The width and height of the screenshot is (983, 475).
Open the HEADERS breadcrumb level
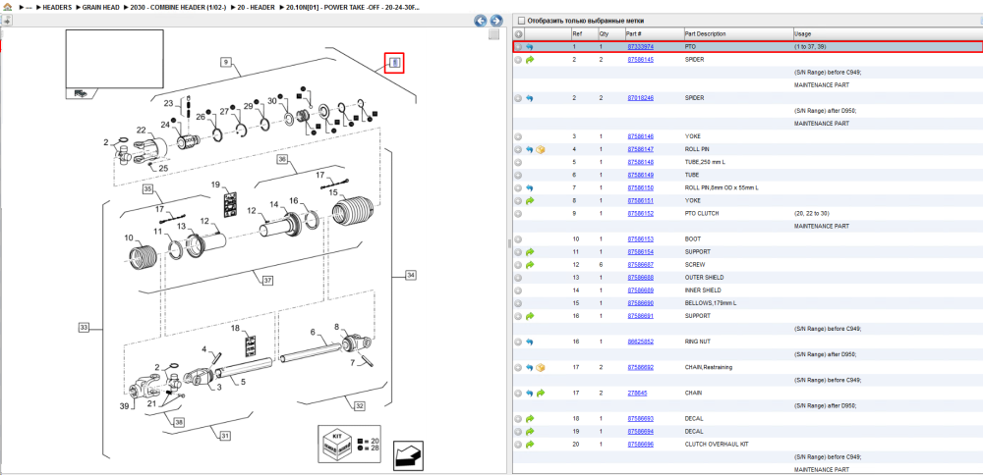(x=58, y=7)
